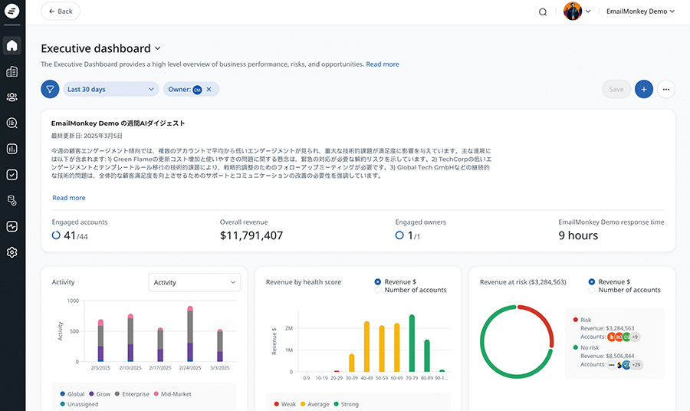
Task: Toggle Unassigned legend in Activity chart
Action: (79, 404)
